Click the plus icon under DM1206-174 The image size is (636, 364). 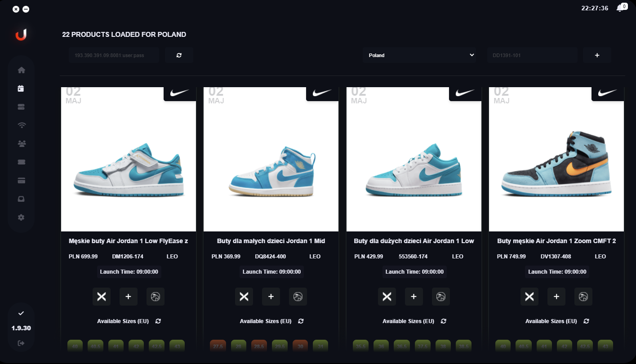pos(129,297)
